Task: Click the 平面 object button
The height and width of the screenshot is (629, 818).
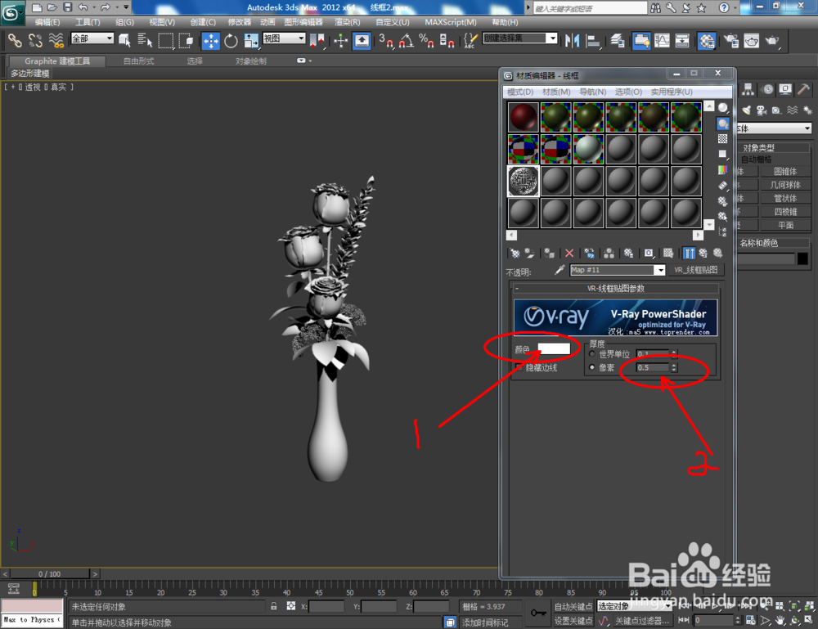Action: click(785, 225)
